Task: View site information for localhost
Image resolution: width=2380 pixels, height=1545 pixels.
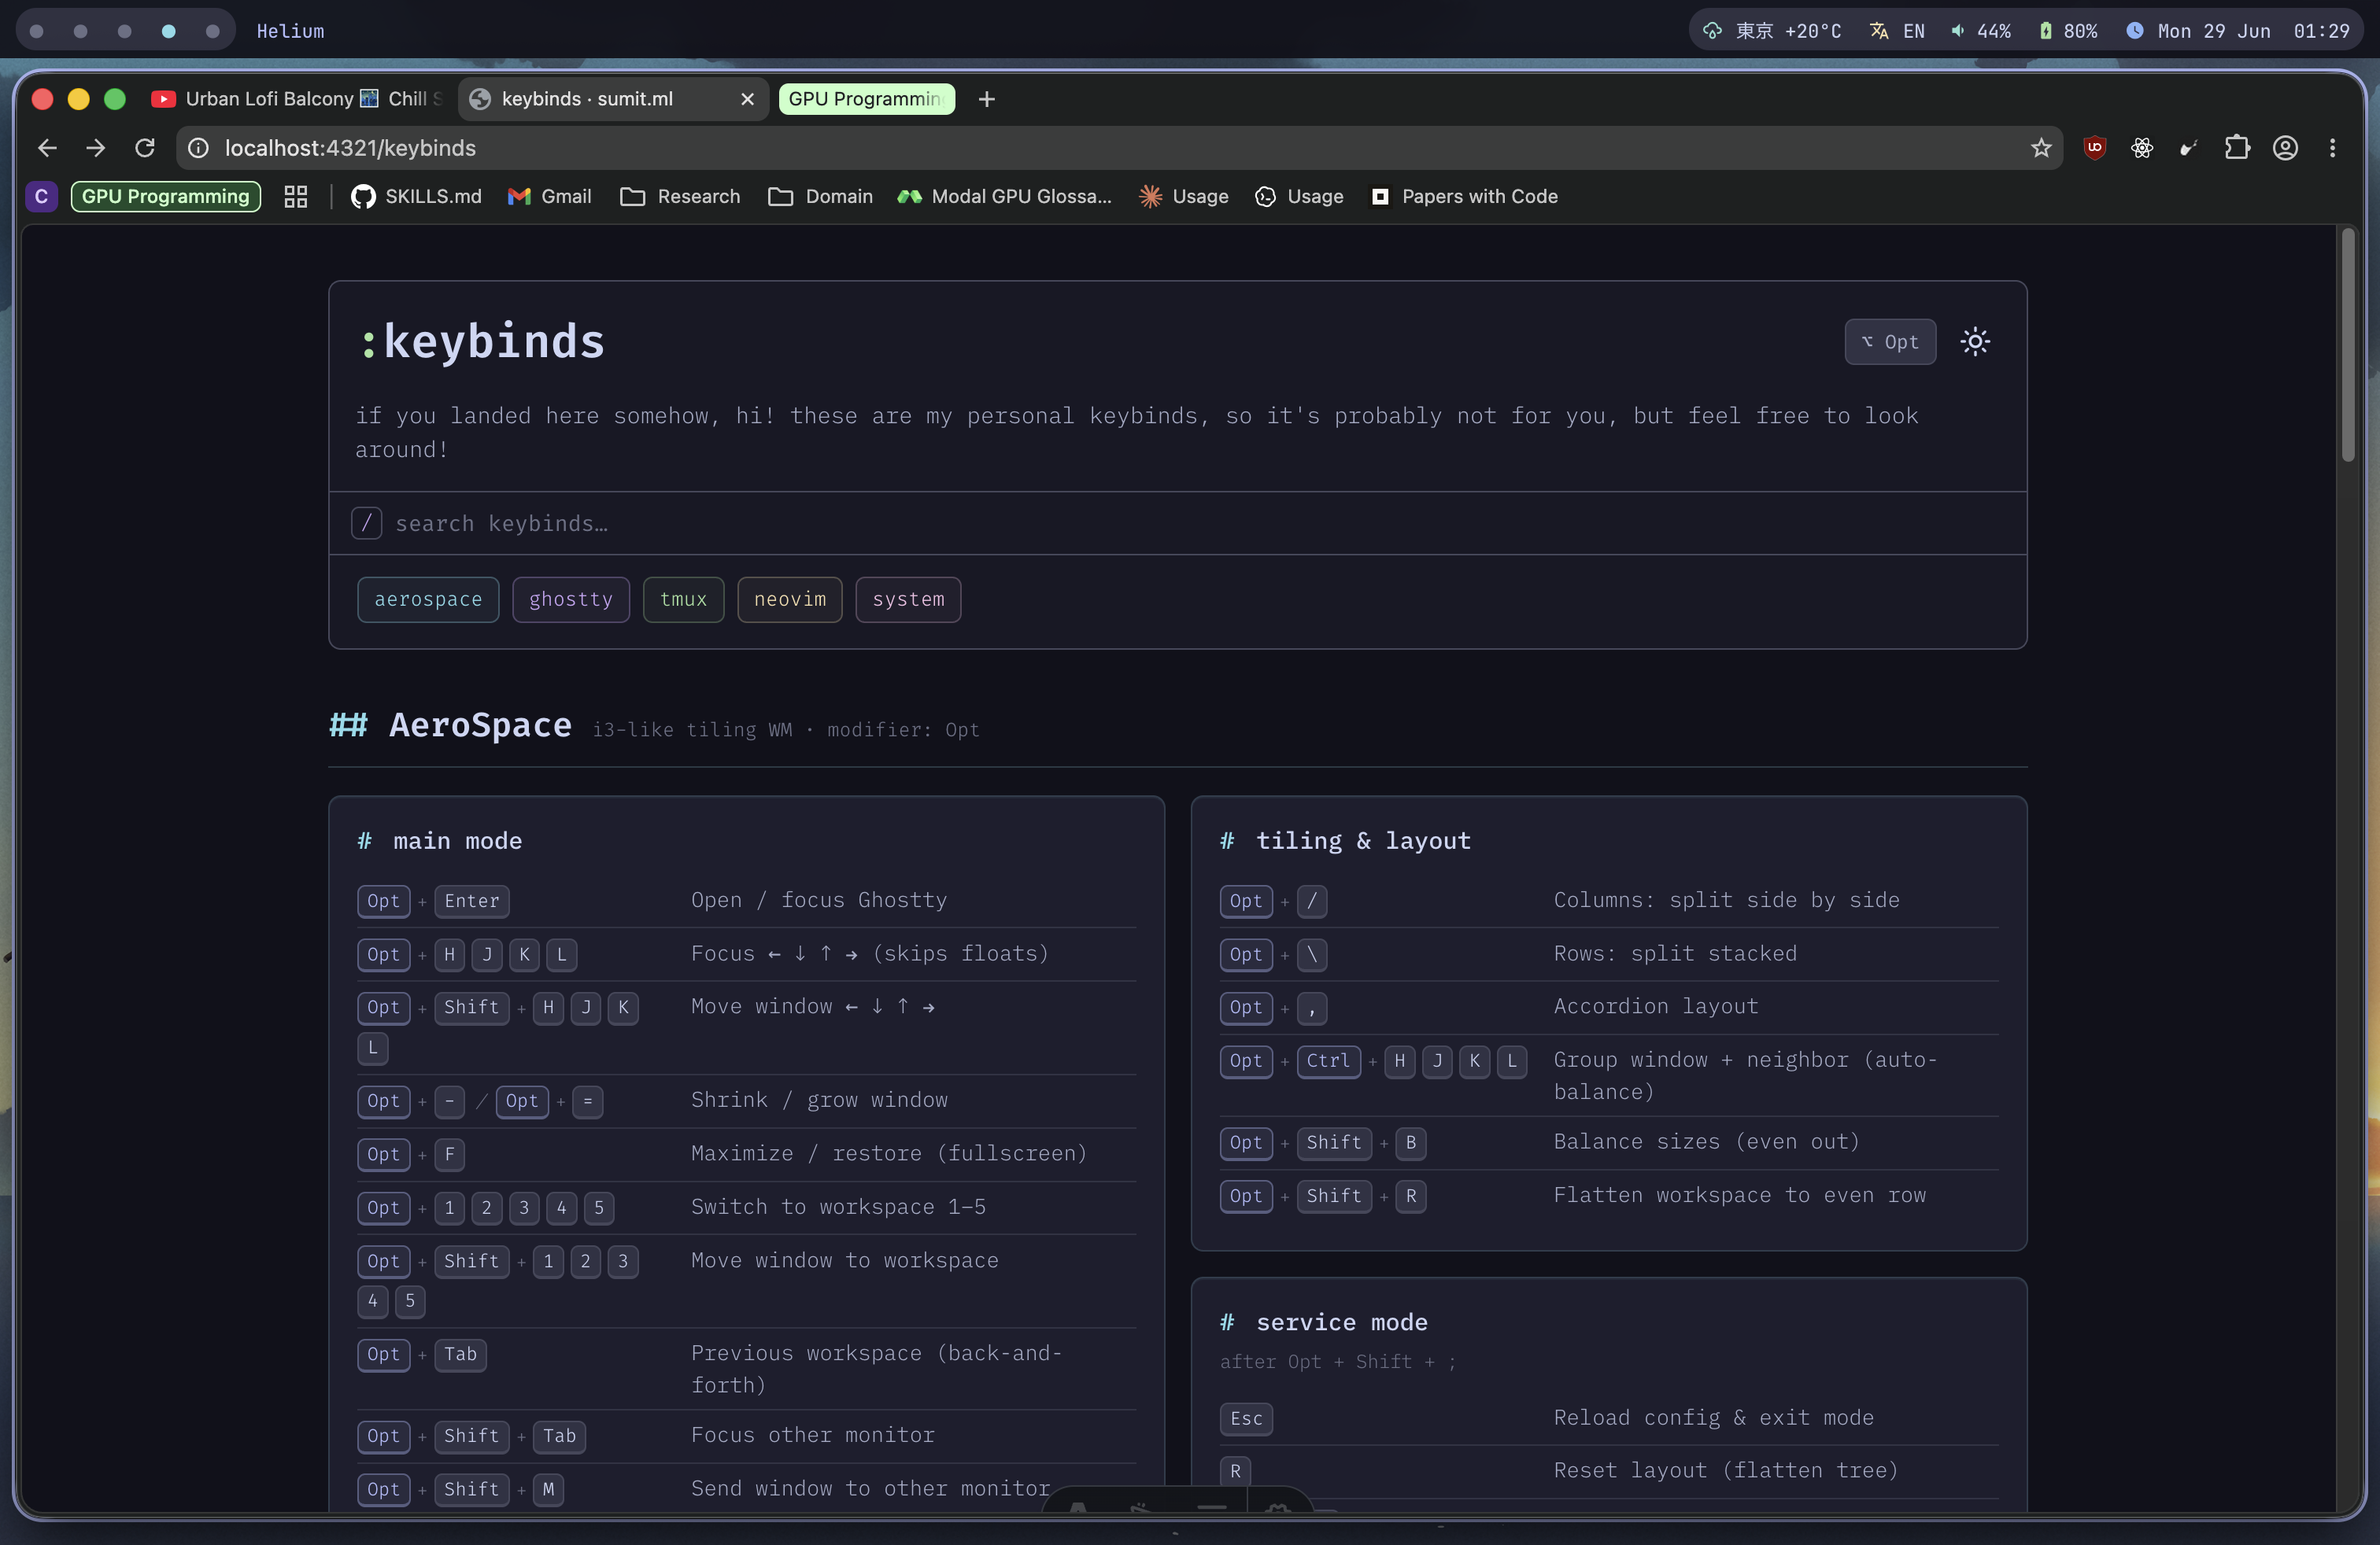Action: coord(199,148)
